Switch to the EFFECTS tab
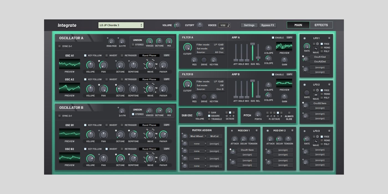 (x=321, y=25)
